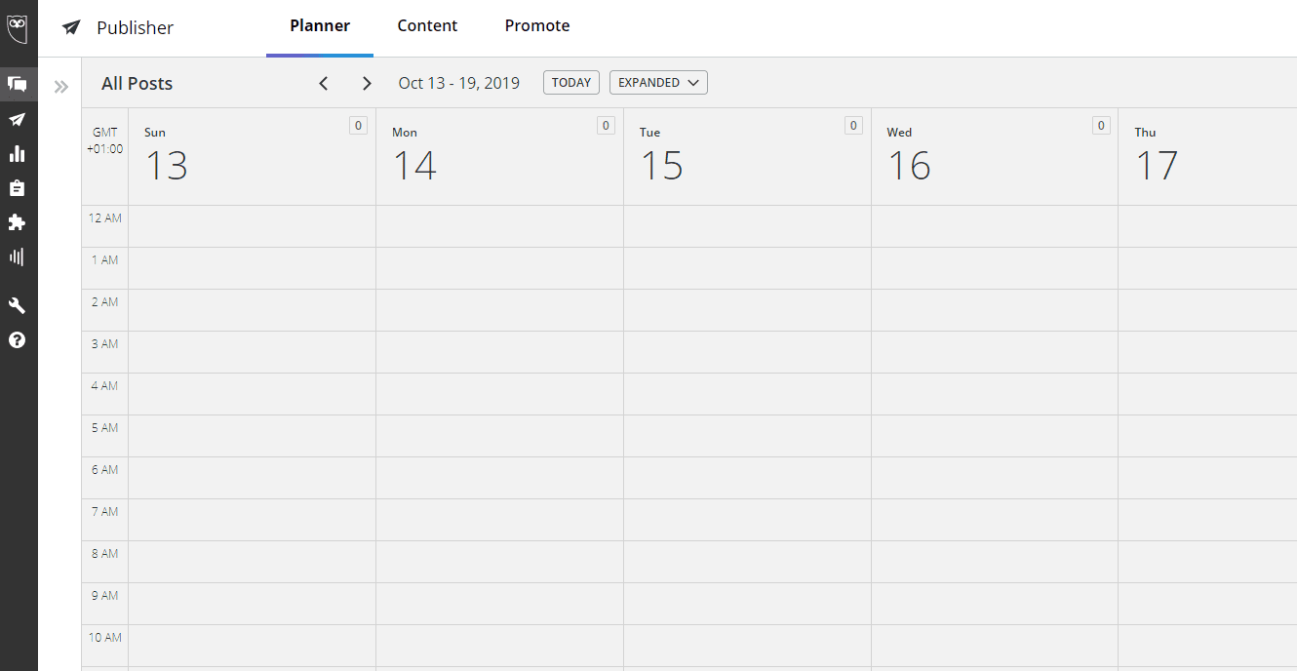Viewport: 1297px width, 671px height.
Task: Click the Publisher paper plane header icon
Action: point(71,27)
